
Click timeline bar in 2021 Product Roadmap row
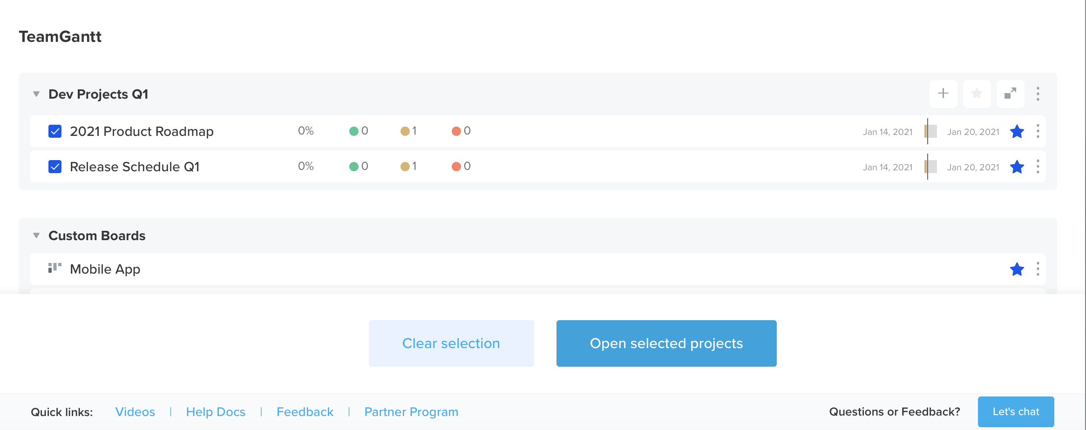(x=930, y=131)
